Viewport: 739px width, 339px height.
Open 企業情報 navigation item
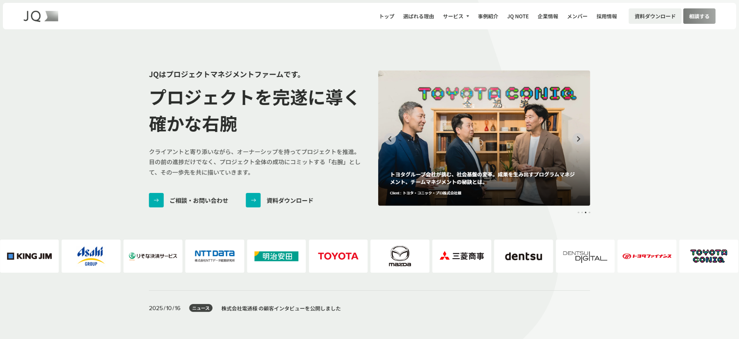tap(548, 16)
